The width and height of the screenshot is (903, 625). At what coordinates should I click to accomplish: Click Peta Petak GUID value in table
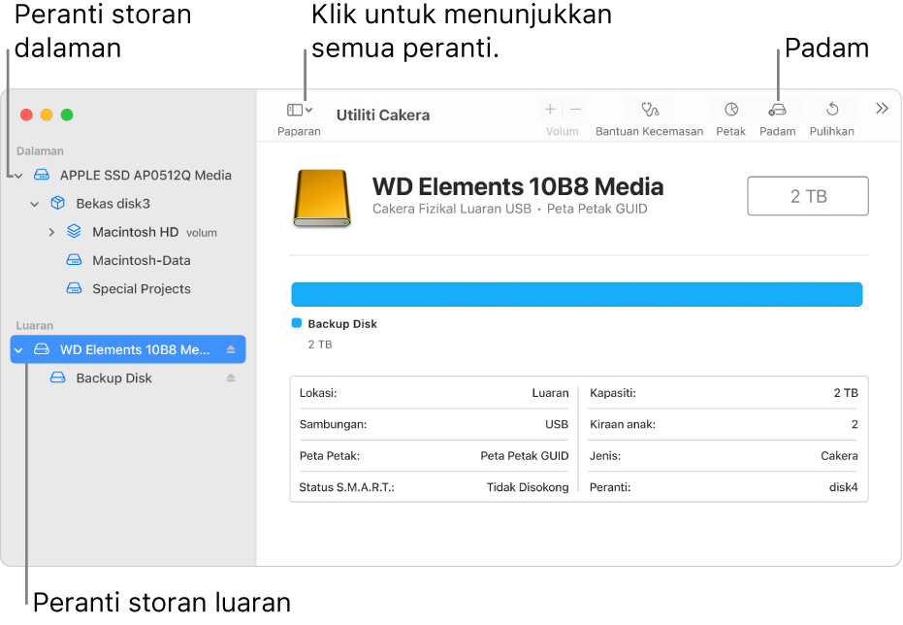coord(524,455)
